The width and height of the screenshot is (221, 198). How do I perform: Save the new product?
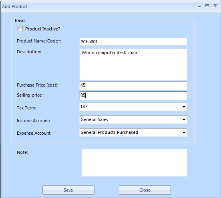point(68,190)
